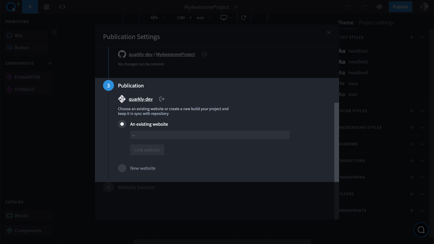Expand the Shadows section
The width and height of the screenshot is (434, 244).
click(x=422, y=144)
